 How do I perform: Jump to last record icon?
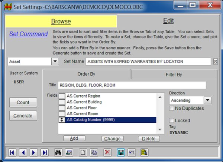tap(45, 152)
